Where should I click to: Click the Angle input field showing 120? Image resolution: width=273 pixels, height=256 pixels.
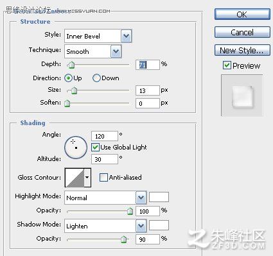coord(105,136)
